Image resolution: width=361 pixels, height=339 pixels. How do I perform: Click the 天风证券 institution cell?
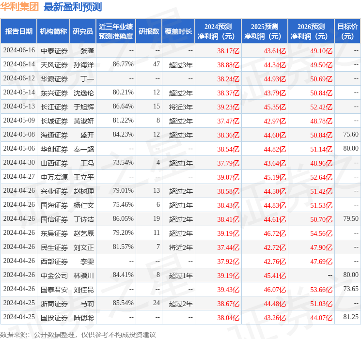pos(54,65)
